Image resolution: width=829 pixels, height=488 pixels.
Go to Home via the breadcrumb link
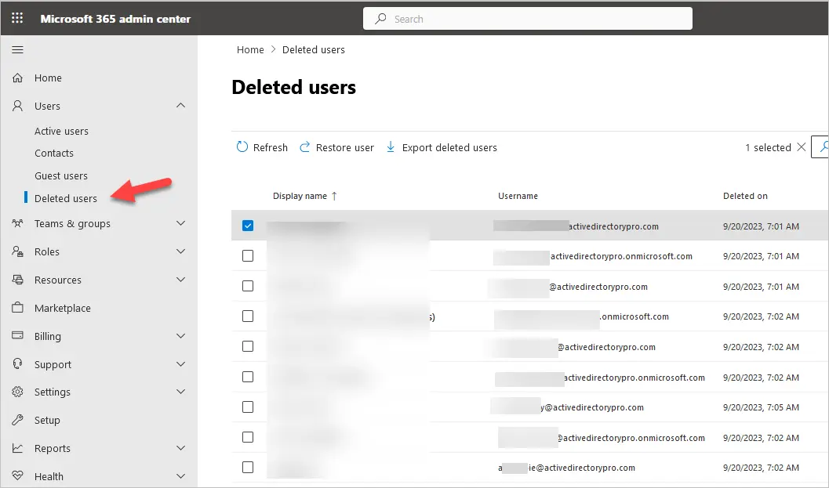[250, 49]
